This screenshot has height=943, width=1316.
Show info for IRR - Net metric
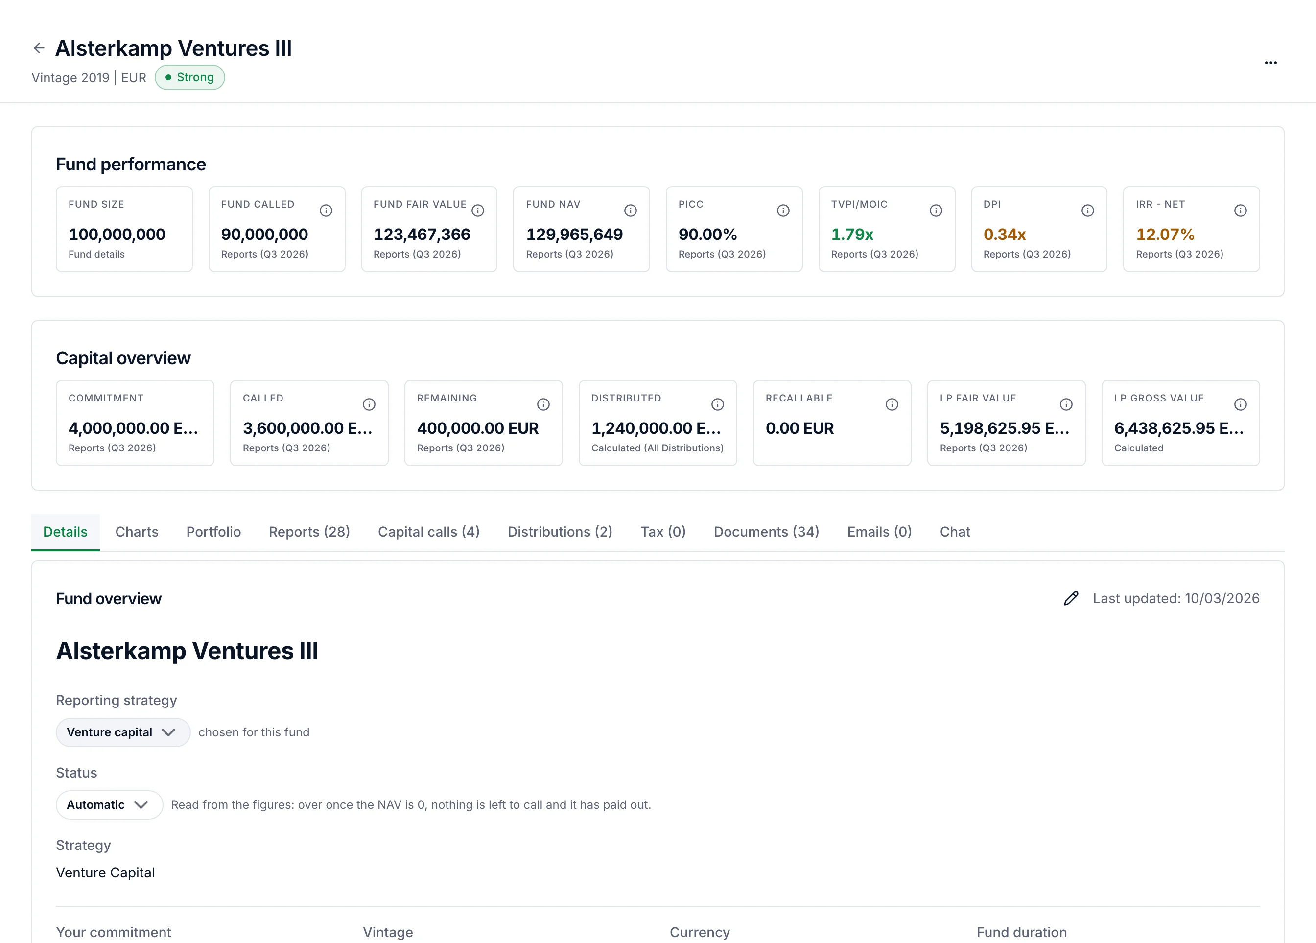point(1241,211)
